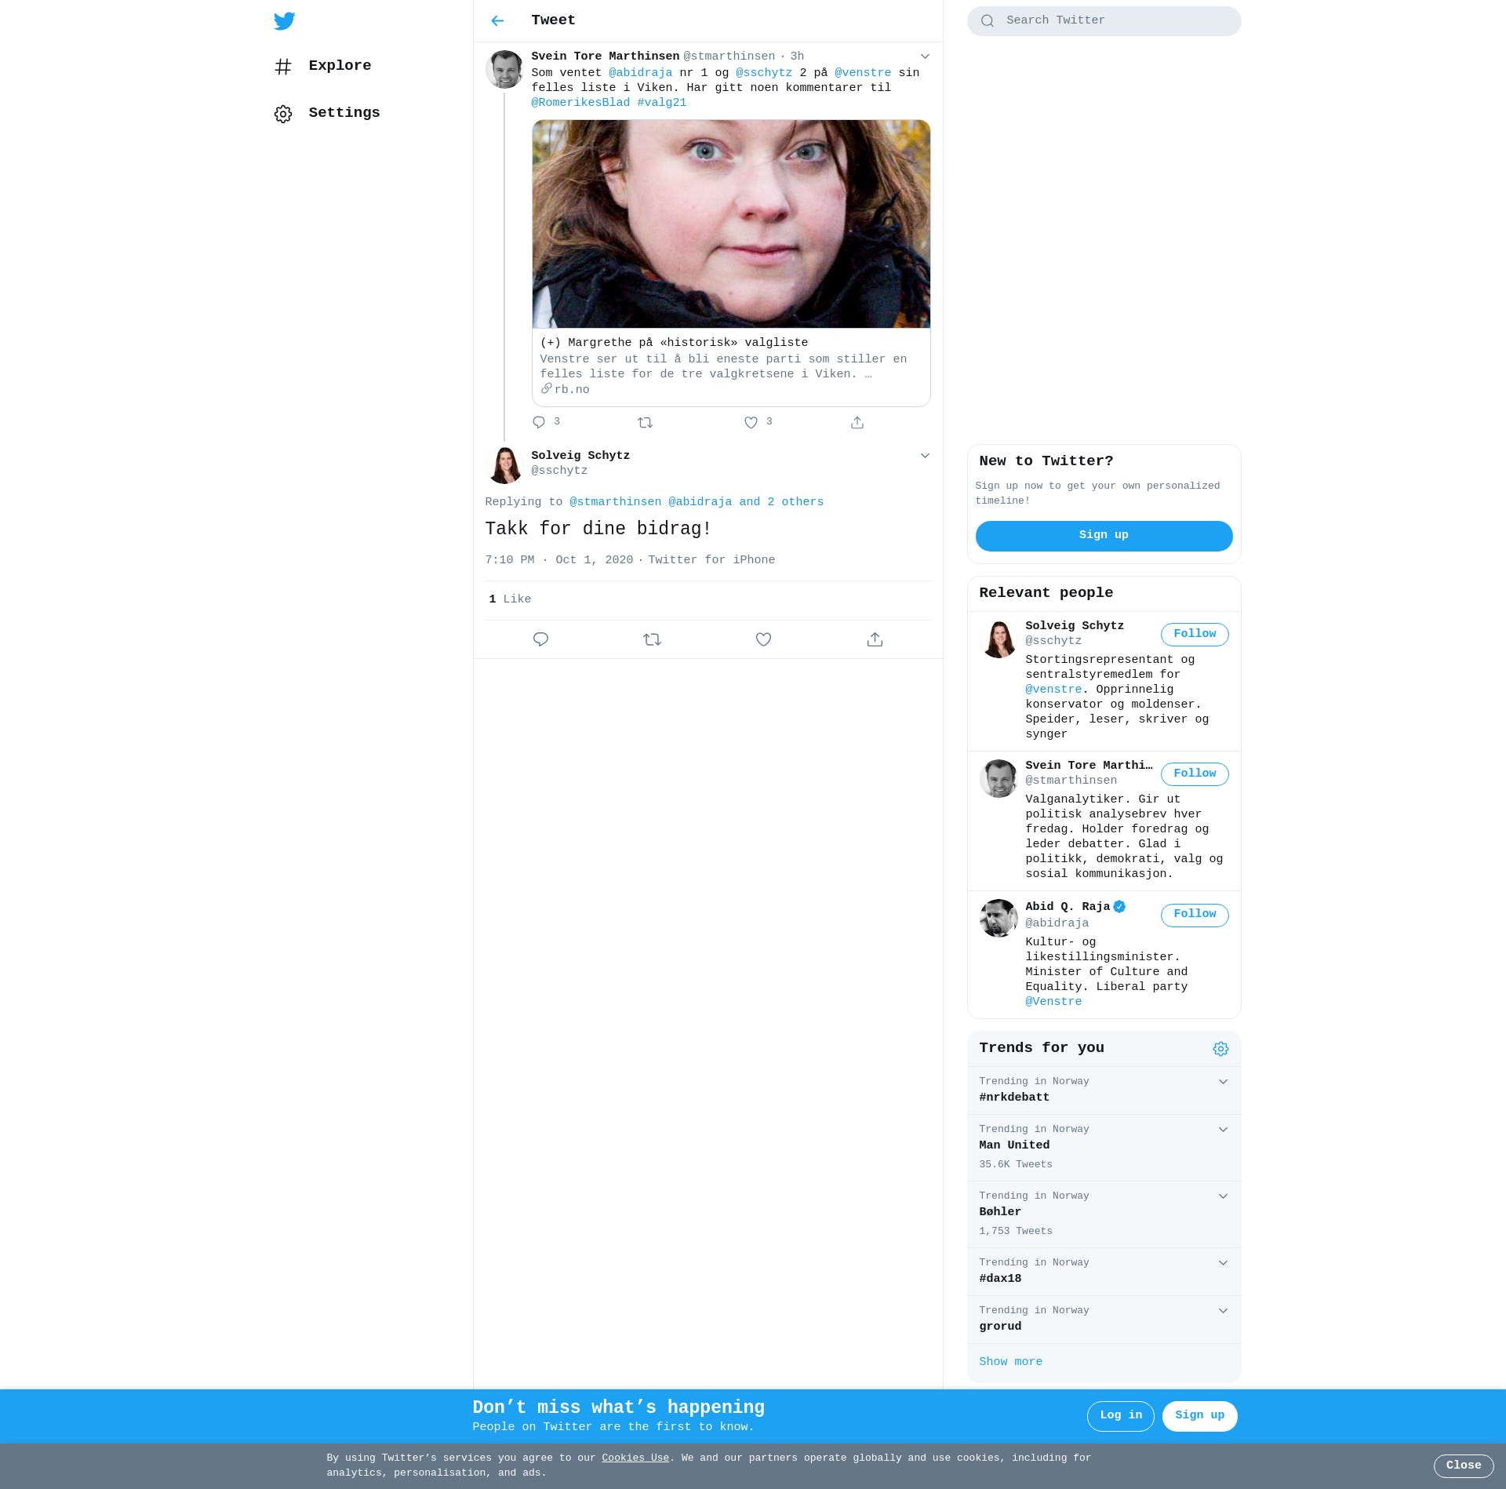
Task: Open article title Margrethe på «historisk» valgliste
Action: 674,343
